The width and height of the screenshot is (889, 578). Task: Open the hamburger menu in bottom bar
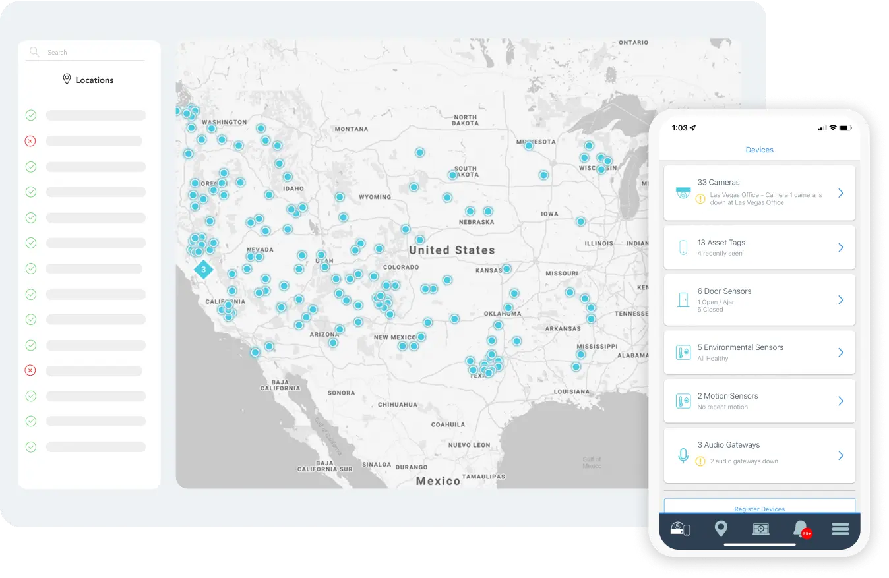click(x=840, y=529)
